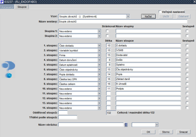Image resolution: width=196 pixels, height=137 pixels.
Task: Open 6. sloupec dropdown Číslo objednávky
Action: click(x=99, y=70)
